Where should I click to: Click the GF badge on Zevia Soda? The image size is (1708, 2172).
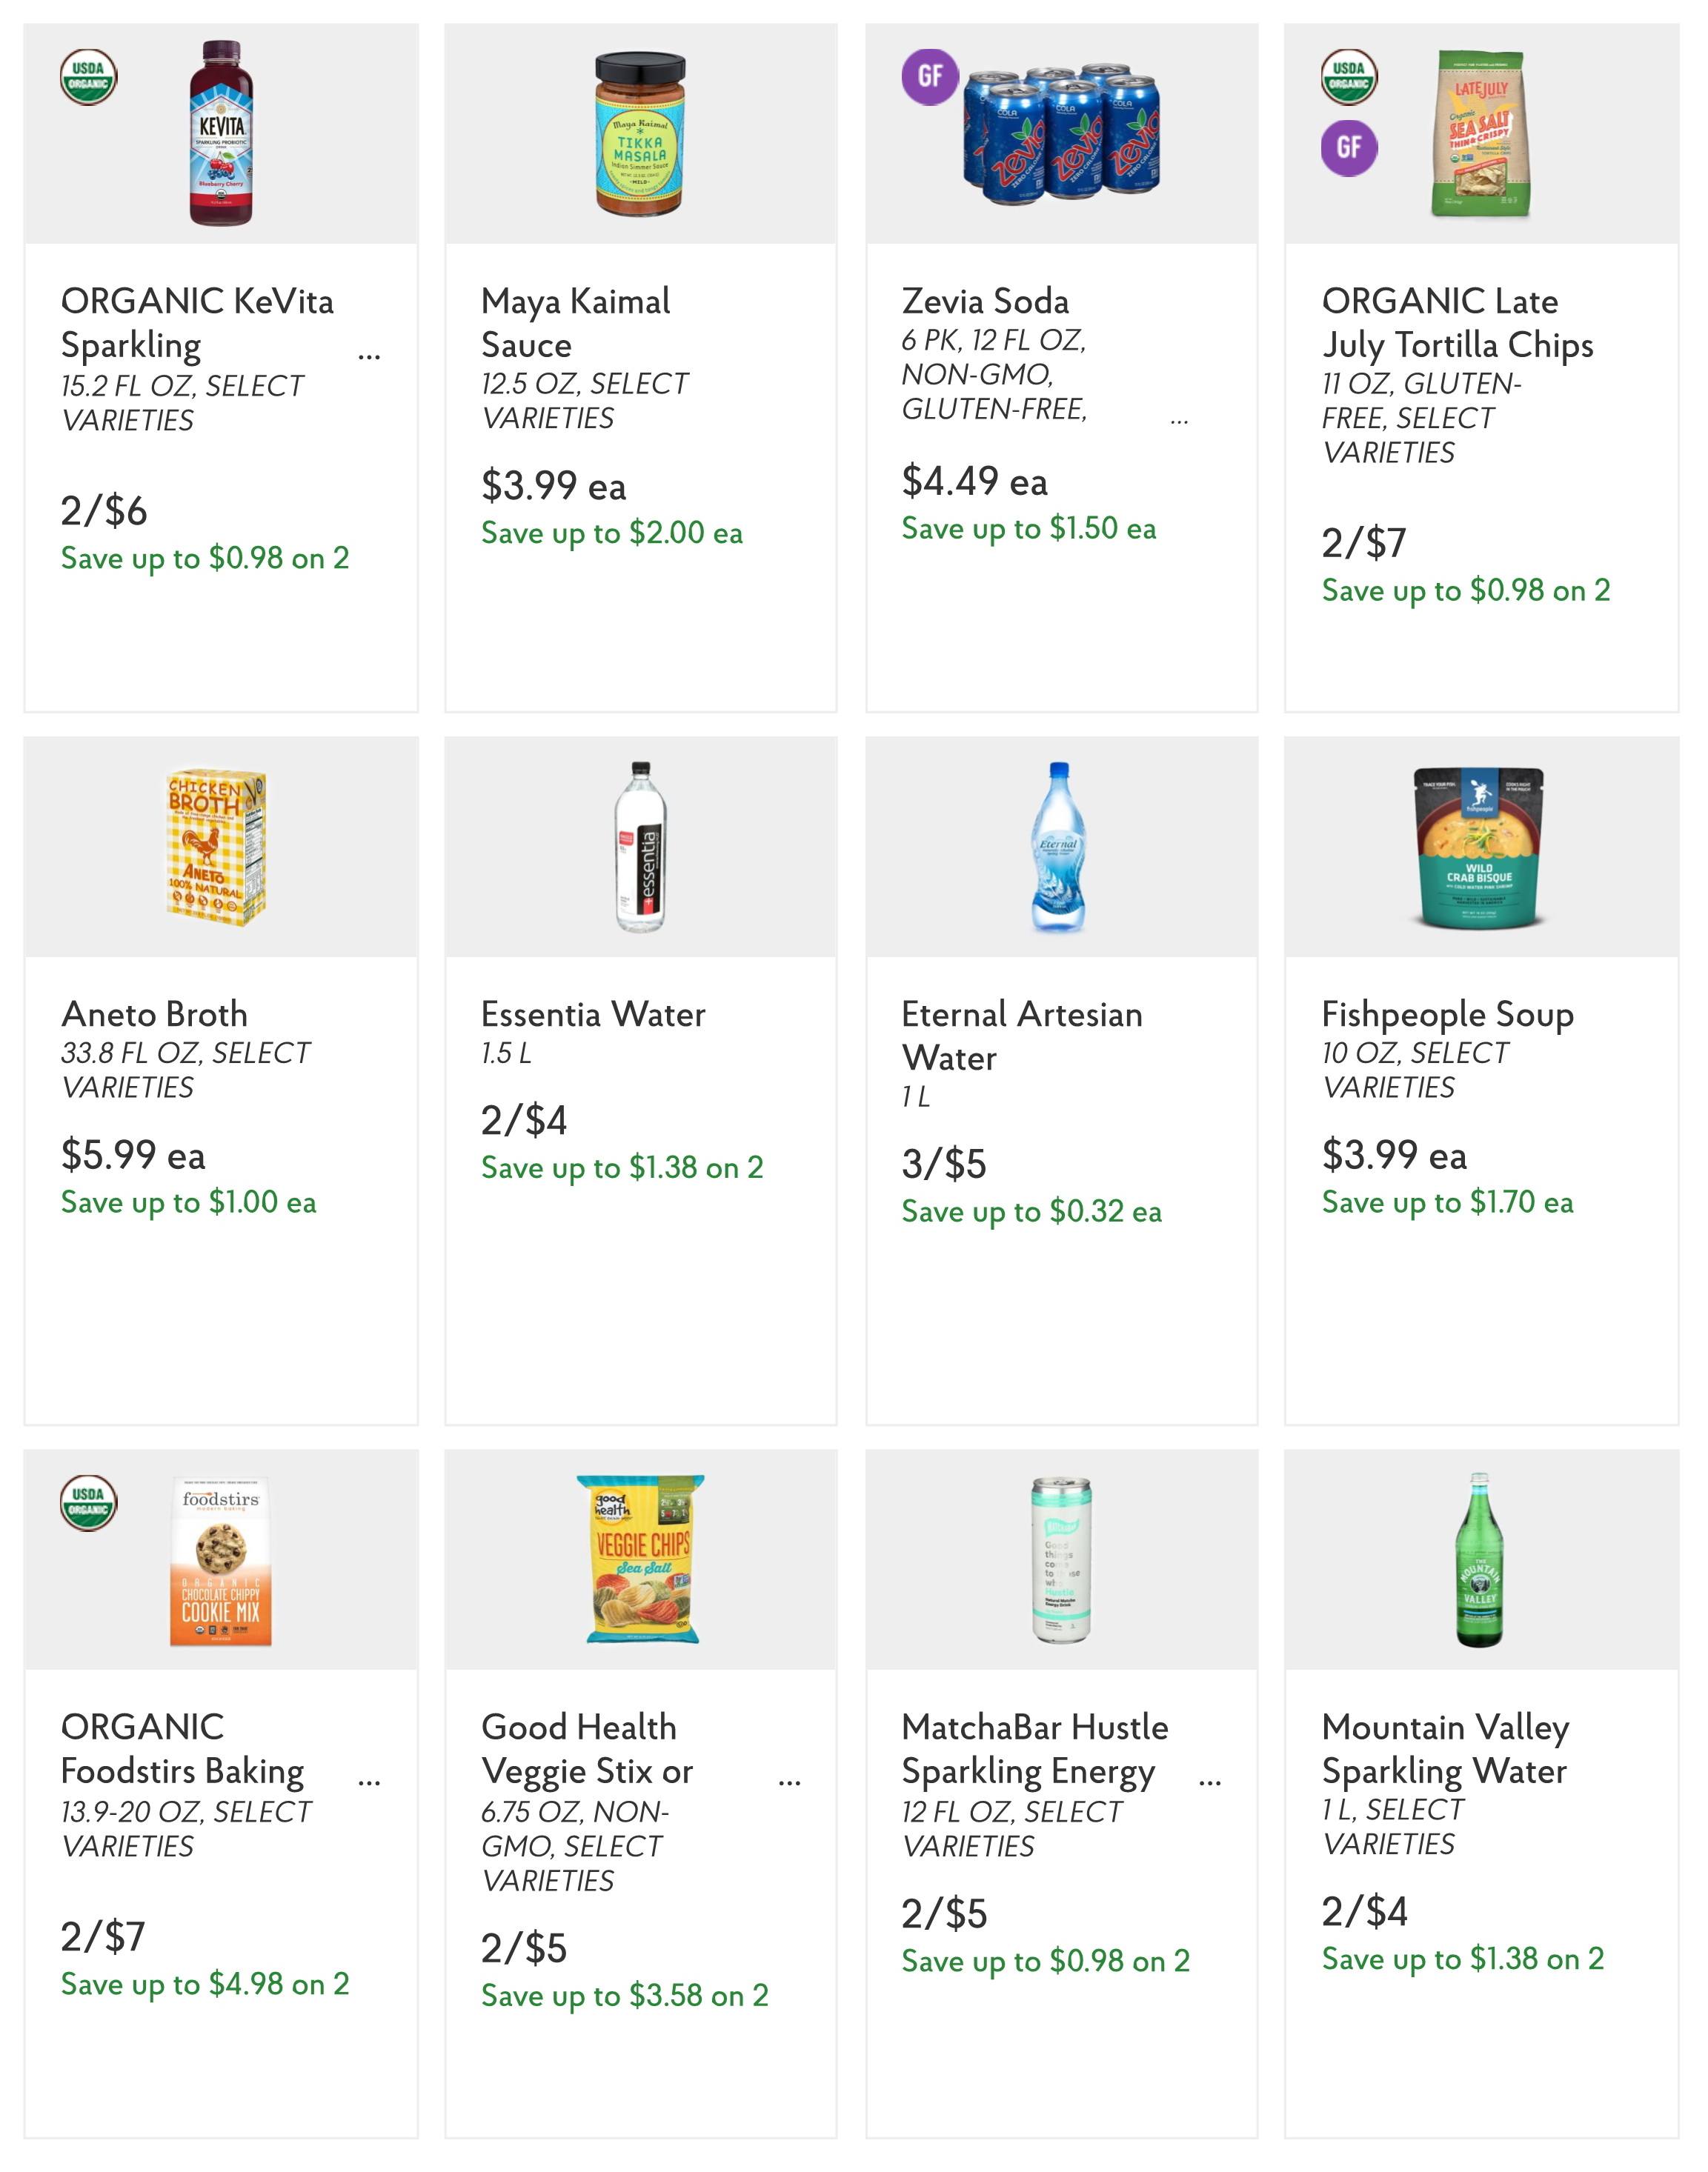tap(930, 76)
